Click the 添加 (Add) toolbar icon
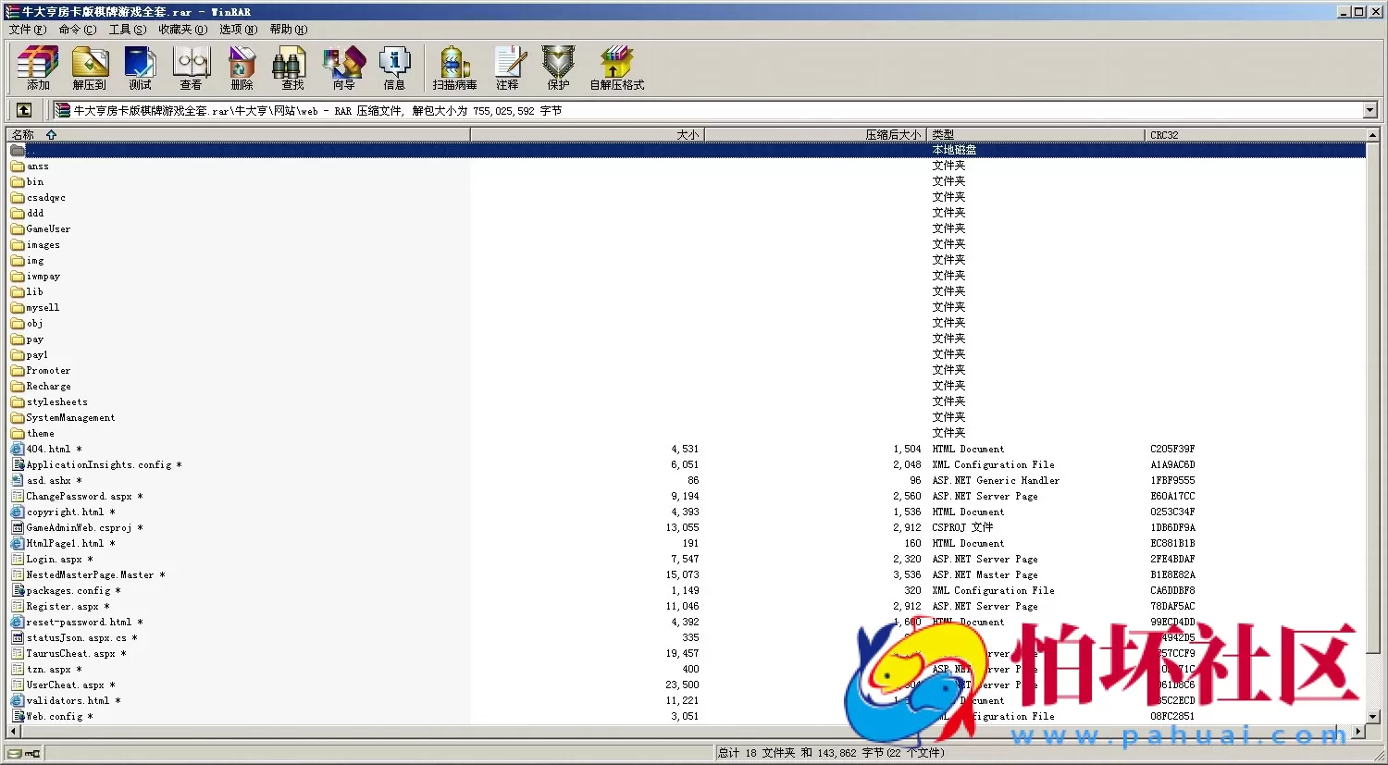Screen dimensions: 1388x765 pos(38,68)
